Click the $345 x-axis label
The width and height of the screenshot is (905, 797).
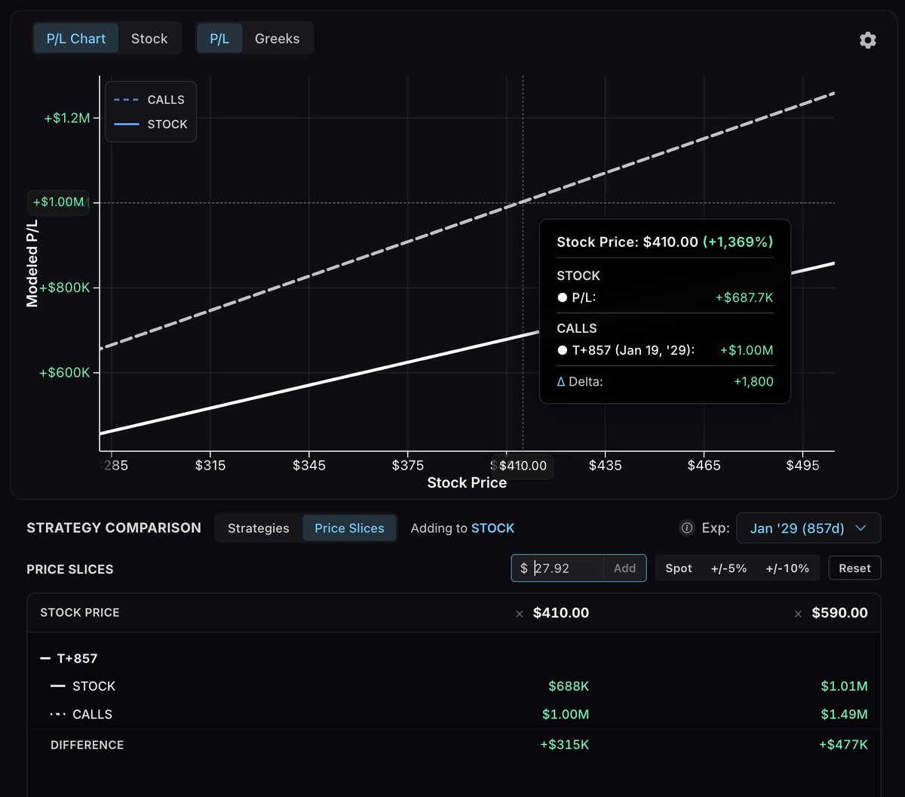point(309,465)
